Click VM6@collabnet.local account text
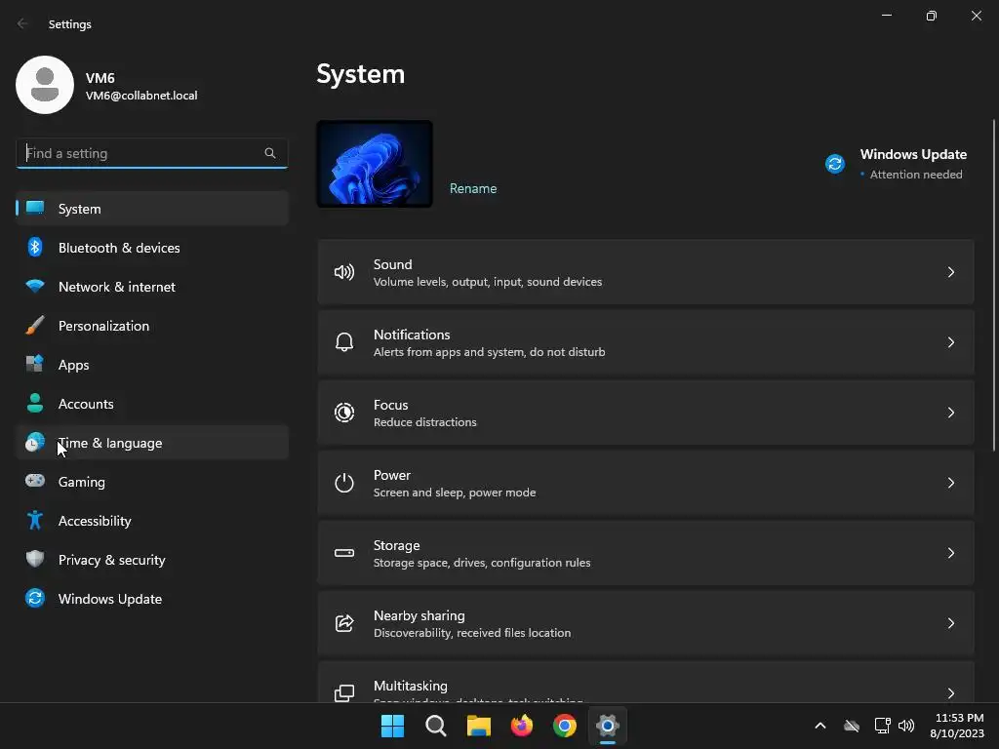 [x=141, y=96]
